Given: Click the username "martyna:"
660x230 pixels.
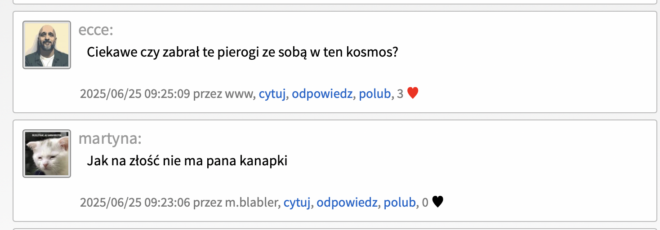Looking at the screenshot, I should pos(110,139).
